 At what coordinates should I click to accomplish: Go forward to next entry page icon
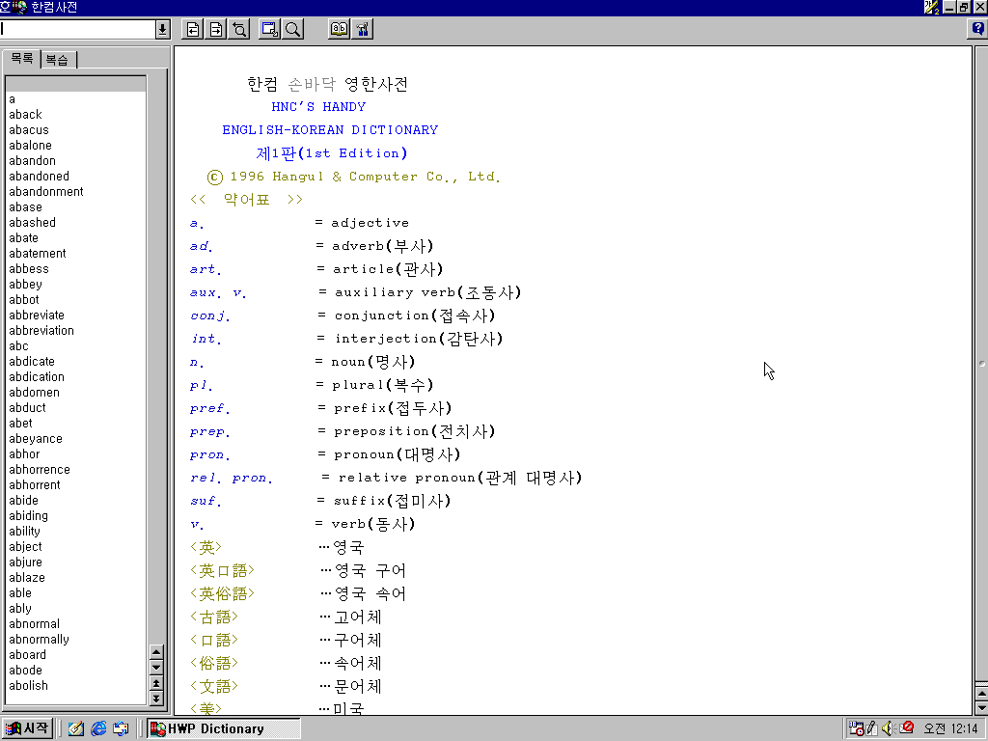[x=216, y=29]
